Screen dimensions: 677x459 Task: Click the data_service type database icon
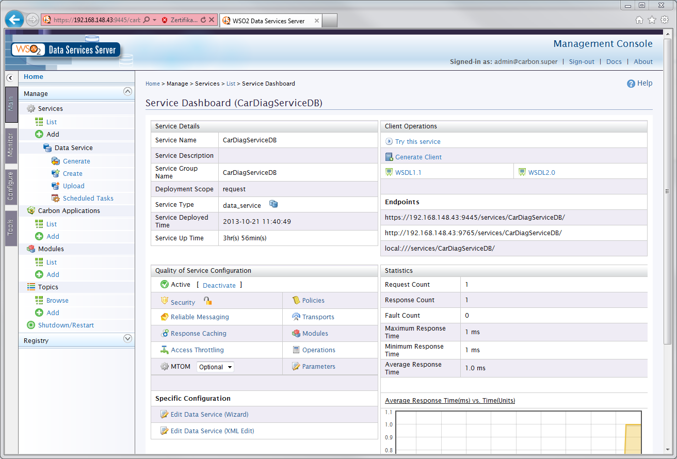(x=273, y=204)
